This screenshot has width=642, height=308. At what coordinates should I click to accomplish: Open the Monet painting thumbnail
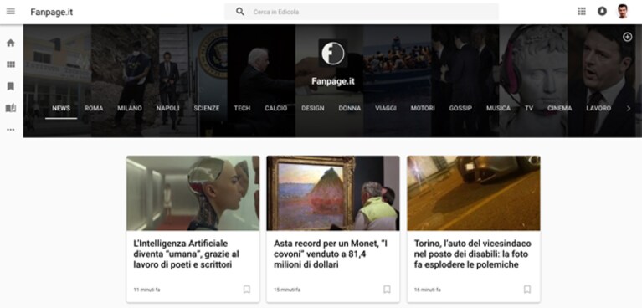(x=333, y=193)
